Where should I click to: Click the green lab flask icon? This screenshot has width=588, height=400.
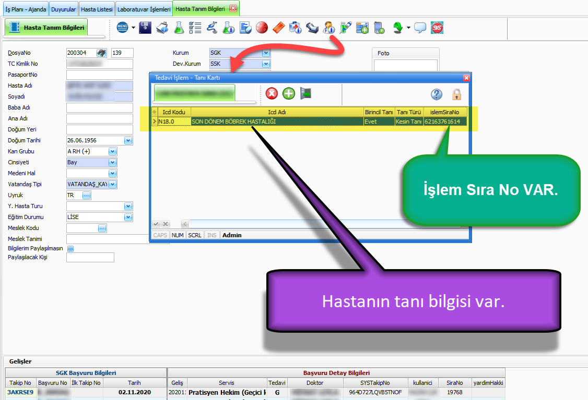point(179,28)
